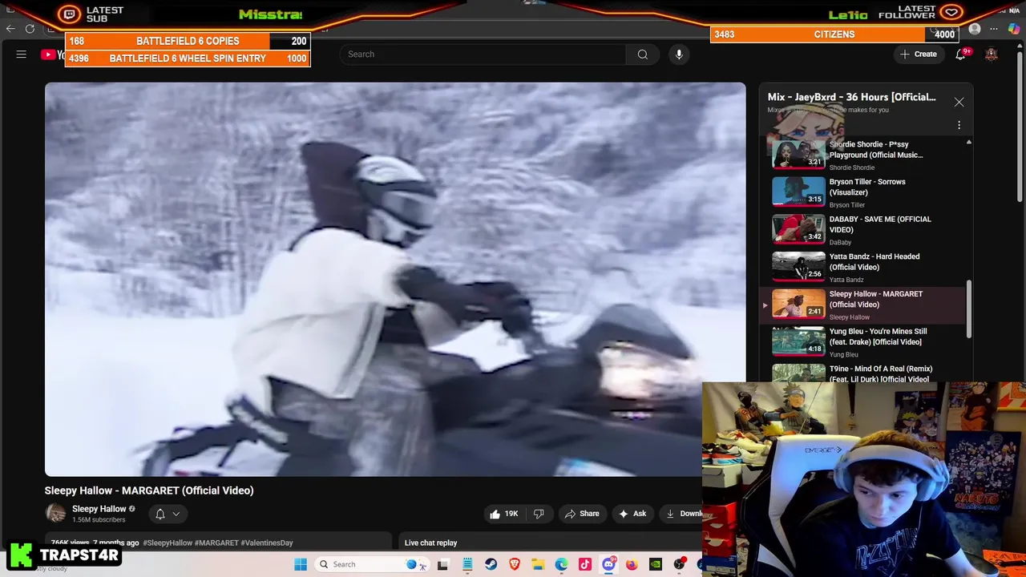Click the search magnifier button
This screenshot has height=577, width=1026.
pos(642,54)
